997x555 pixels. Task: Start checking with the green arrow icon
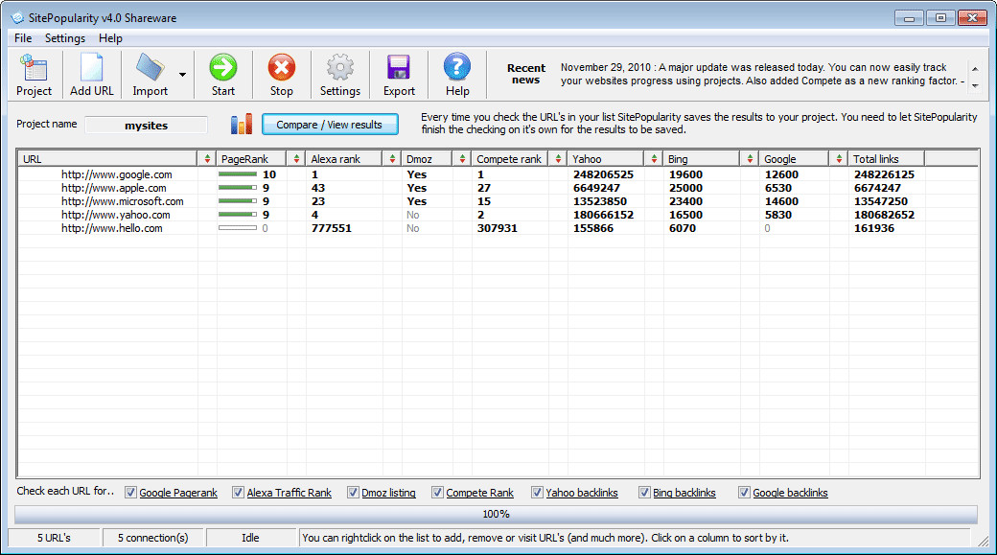tap(223, 67)
